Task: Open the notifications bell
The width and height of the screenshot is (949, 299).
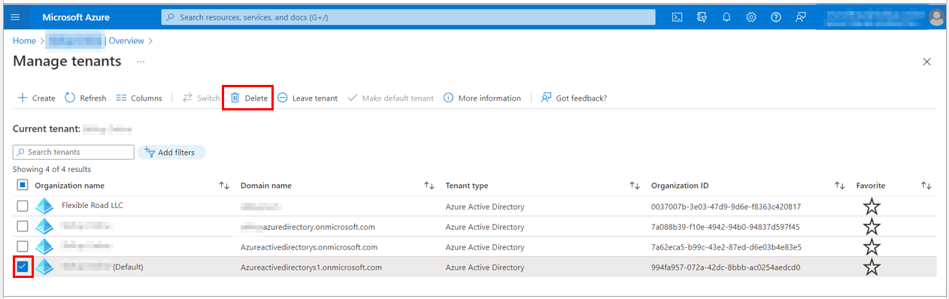Action: pyautogui.click(x=726, y=17)
